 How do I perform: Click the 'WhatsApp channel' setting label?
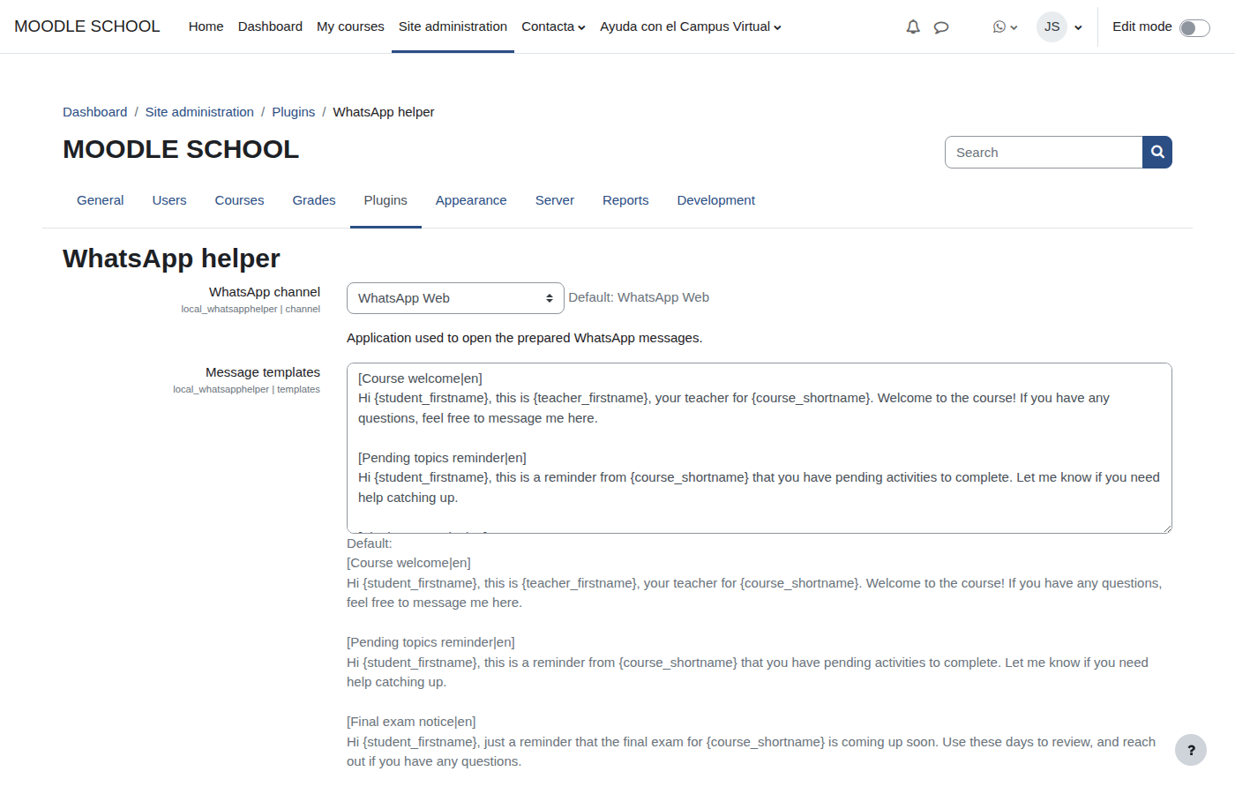[x=265, y=292]
